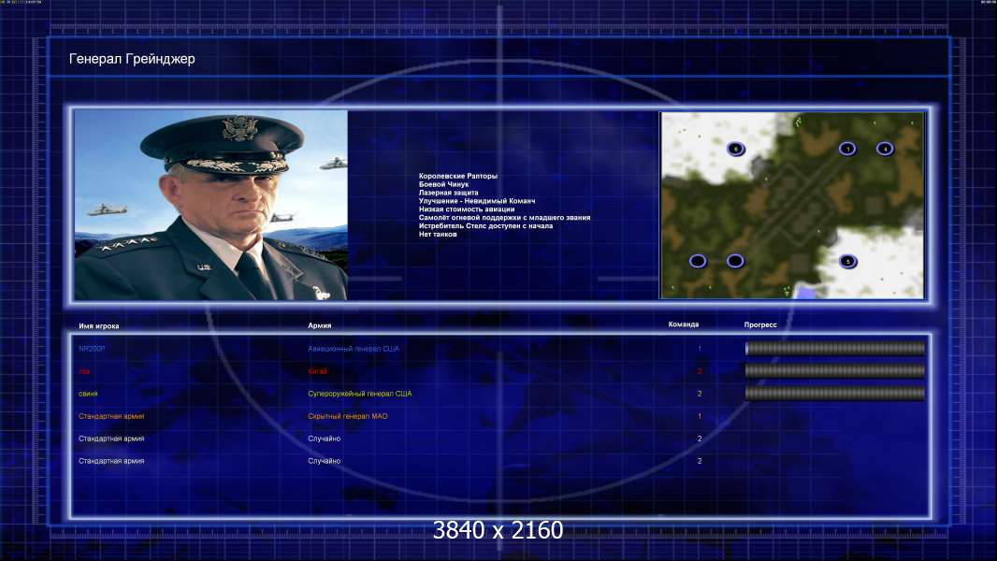Click 'Самолёт огневой поддержки с младшего звания'

pos(504,217)
